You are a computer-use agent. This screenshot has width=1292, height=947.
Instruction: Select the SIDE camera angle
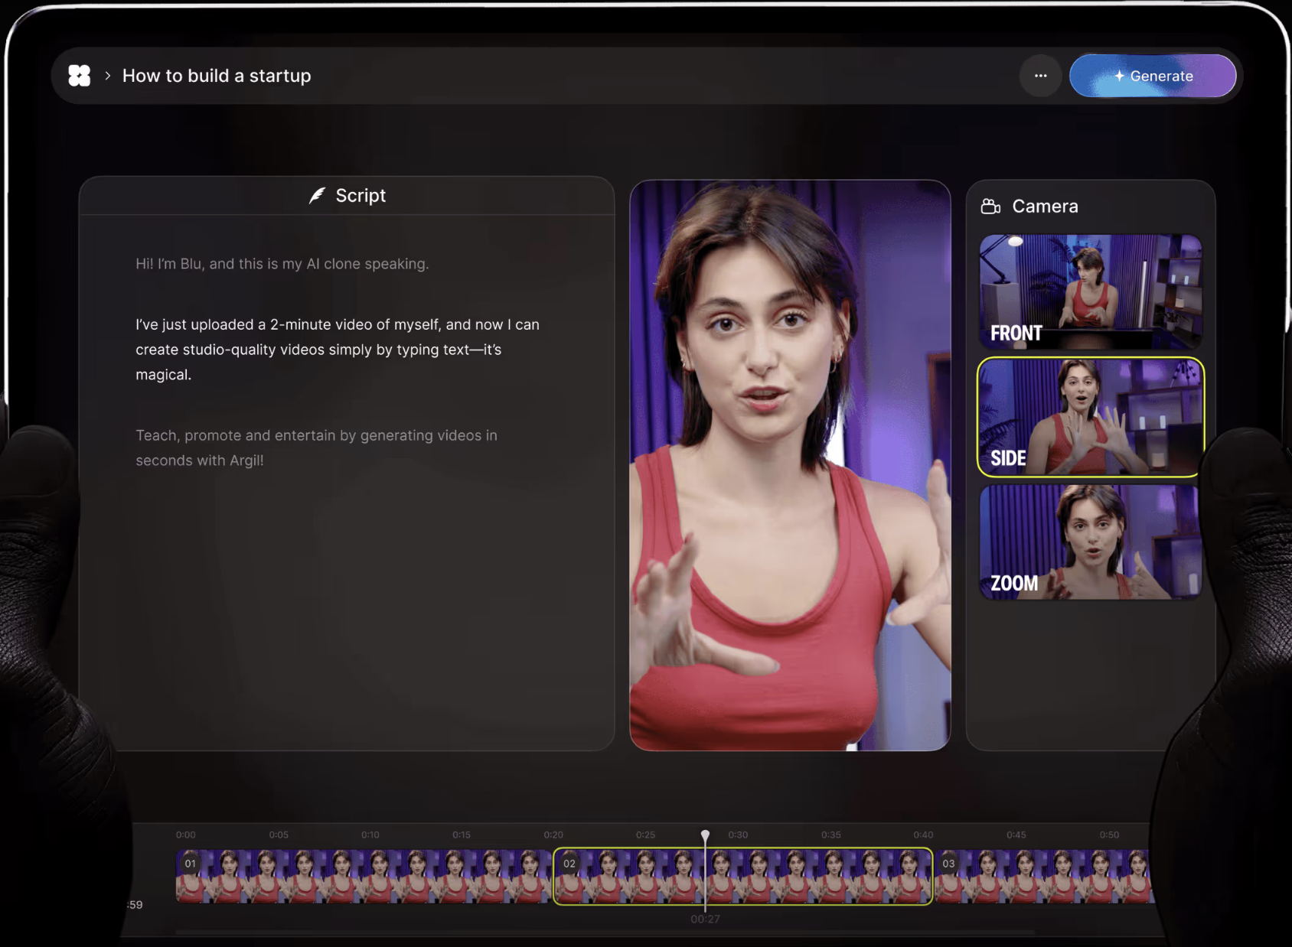pyautogui.click(x=1090, y=417)
